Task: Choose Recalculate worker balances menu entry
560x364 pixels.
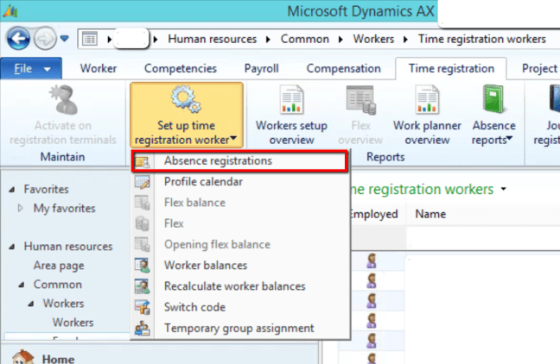Action: point(234,286)
